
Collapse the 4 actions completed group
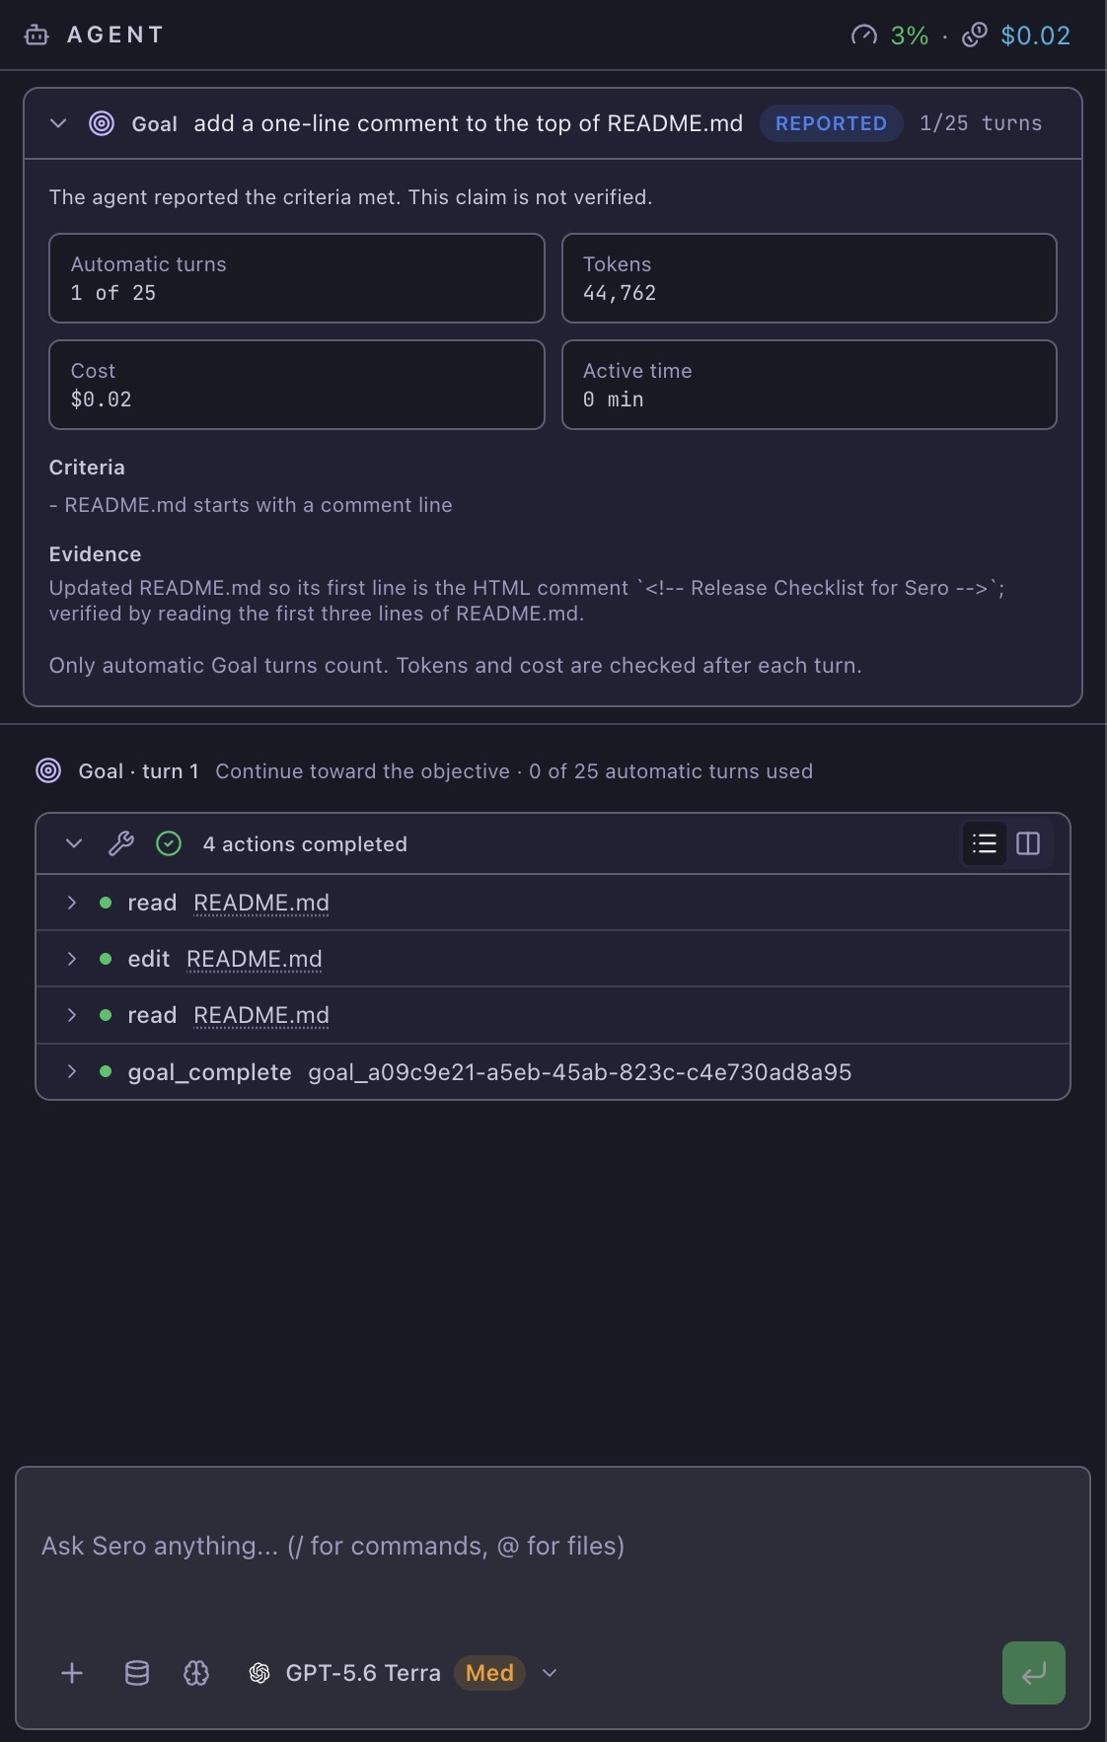pyautogui.click(x=74, y=843)
